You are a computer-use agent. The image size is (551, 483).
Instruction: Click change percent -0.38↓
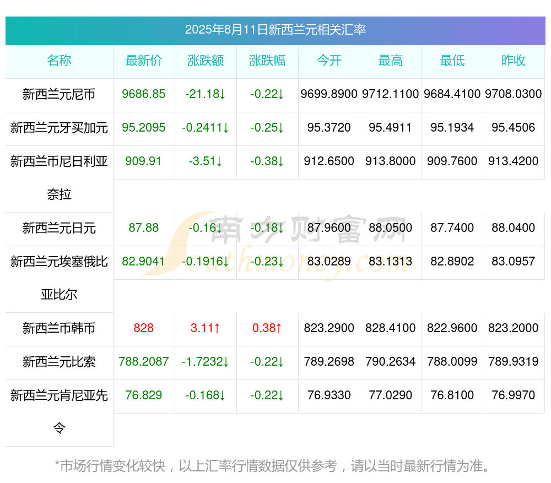click(267, 161)
